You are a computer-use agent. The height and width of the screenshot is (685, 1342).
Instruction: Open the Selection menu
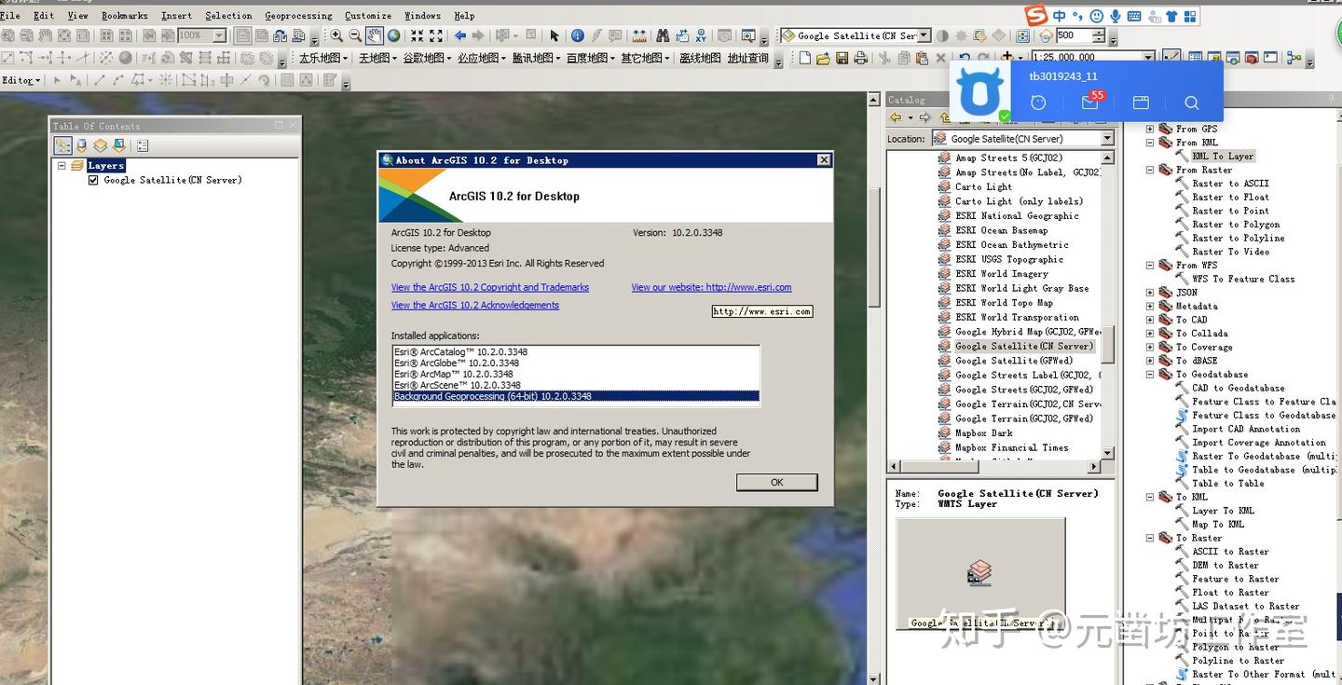point(228,15)
